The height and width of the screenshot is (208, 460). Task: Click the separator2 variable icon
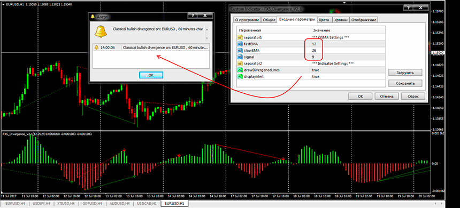coord(240,63)
